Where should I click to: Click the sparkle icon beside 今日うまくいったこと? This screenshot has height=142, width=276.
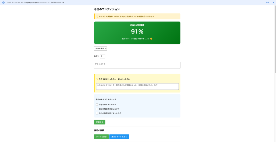coord(97,79)
